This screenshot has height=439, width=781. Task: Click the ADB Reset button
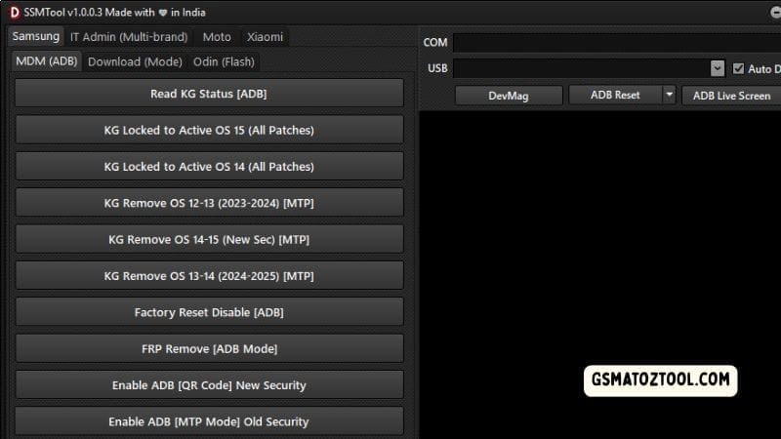pyautogui.click(x=615, y=95)
